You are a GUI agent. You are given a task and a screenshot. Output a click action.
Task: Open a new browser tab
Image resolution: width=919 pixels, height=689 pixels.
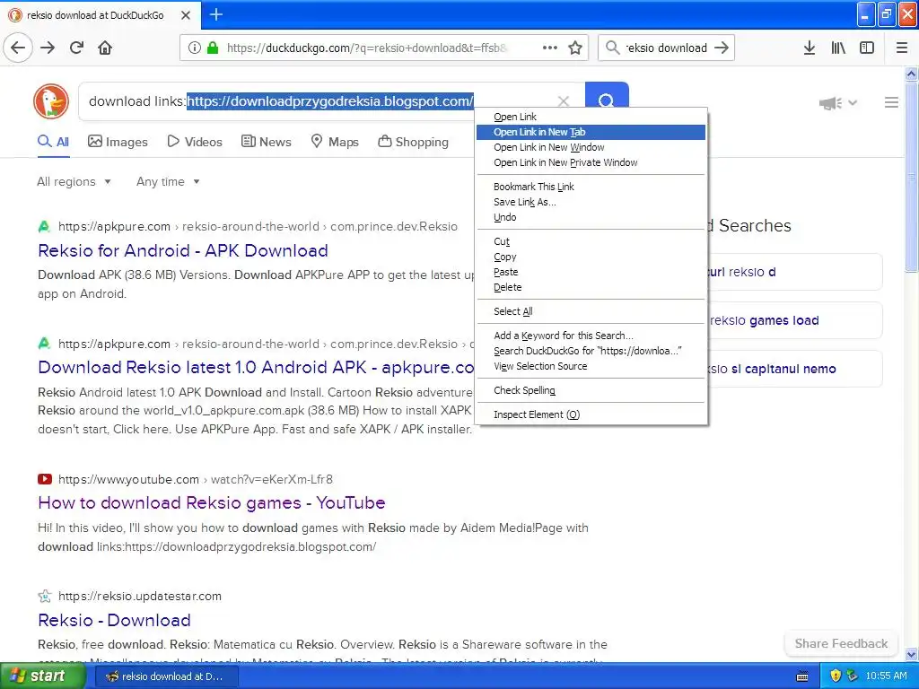point(215,14)
